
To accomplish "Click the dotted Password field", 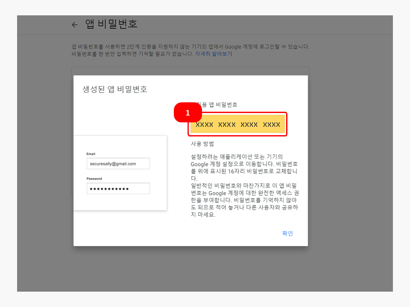I will tap(118, 188).
